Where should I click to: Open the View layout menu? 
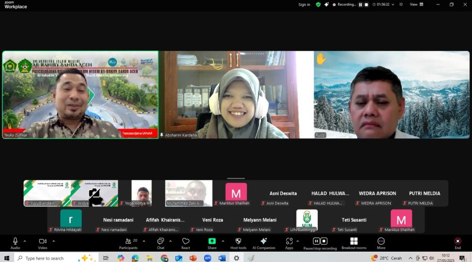pos(415,4)
